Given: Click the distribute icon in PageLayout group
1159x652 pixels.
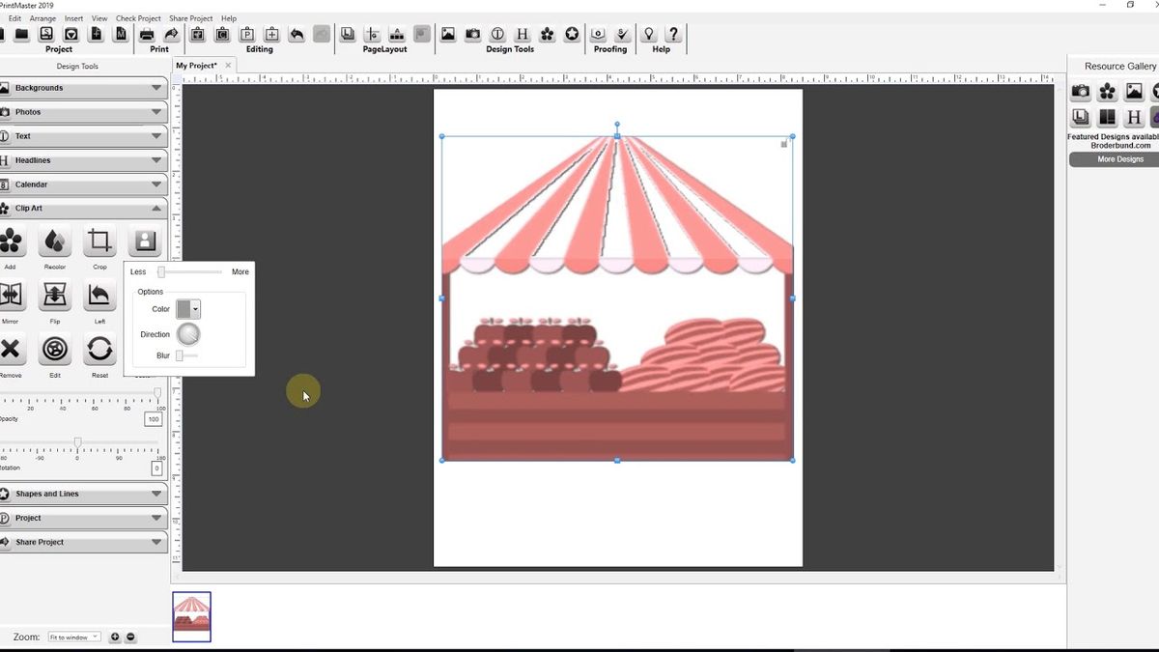Looking at the screenshot, I should point(397,34).
